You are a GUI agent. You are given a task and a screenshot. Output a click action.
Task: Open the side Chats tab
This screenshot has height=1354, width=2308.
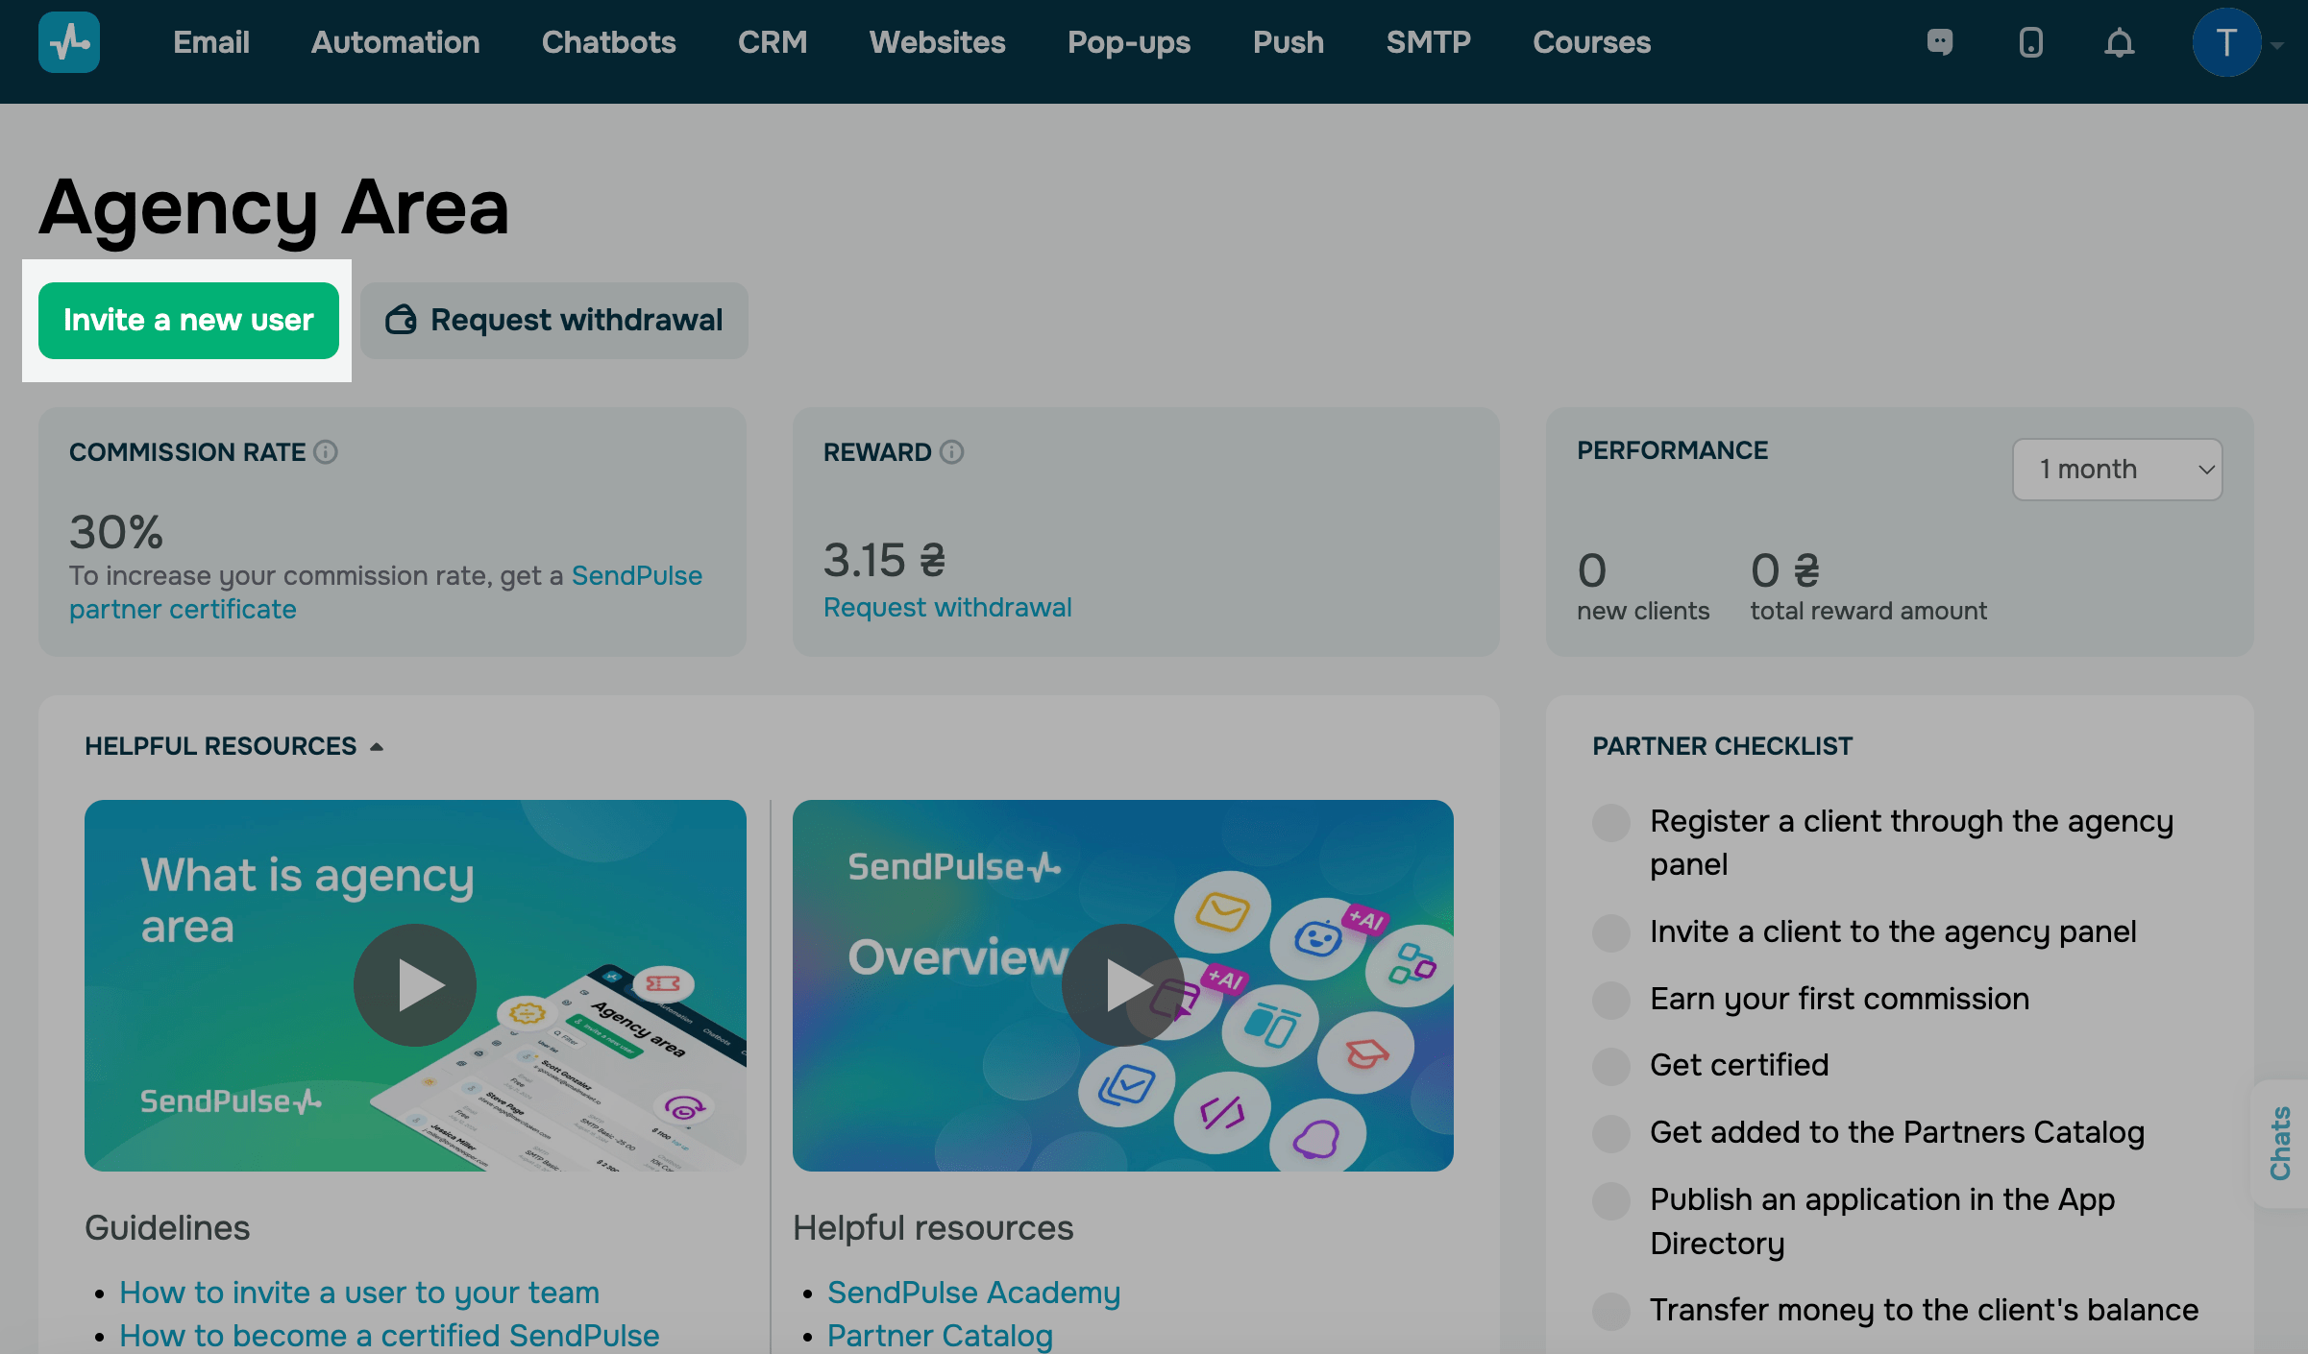click(2280, 1143)
